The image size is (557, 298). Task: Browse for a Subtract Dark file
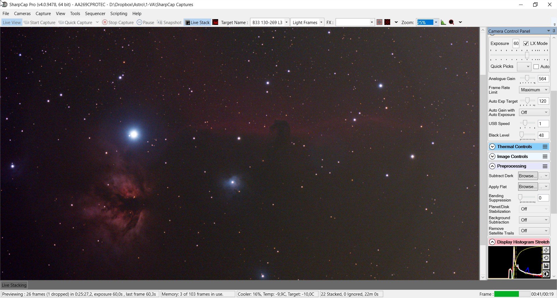coord(528,176)
